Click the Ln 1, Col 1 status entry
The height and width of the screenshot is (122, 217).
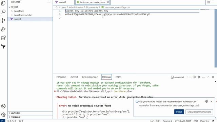pos(155,121)
